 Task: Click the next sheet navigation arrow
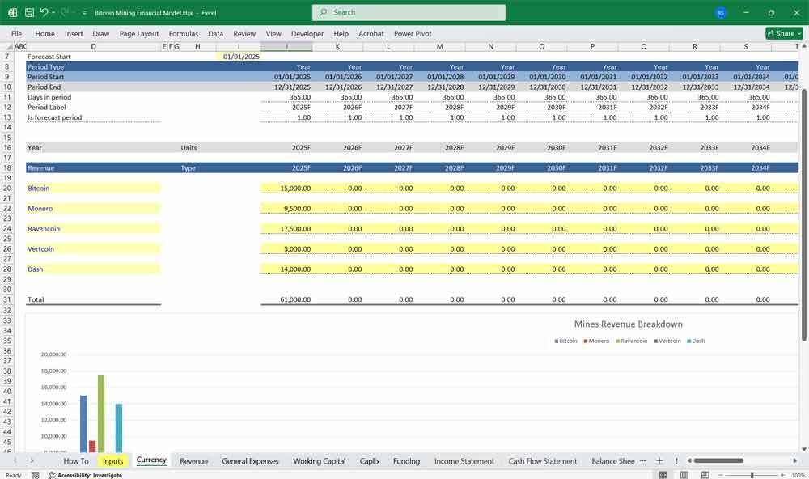pyautogui.click(x=32, y=460)
